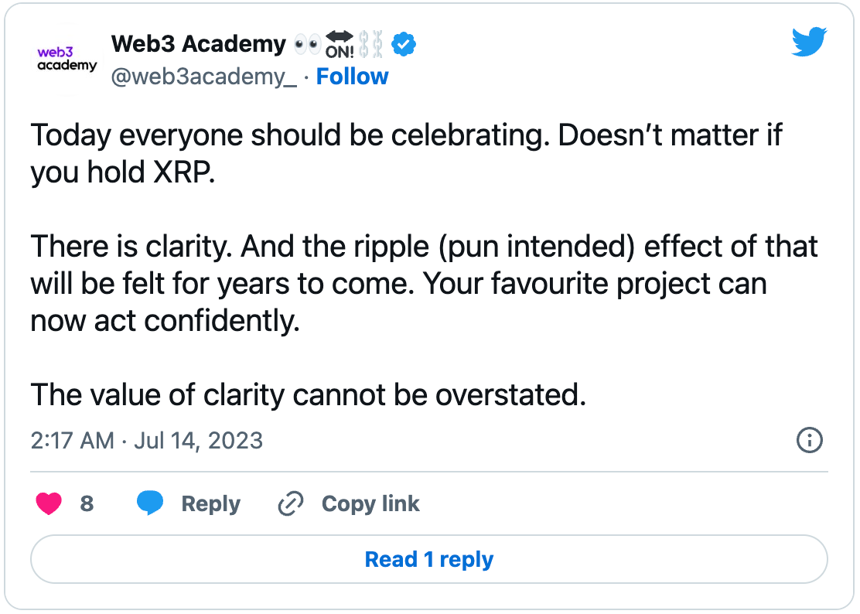
Task: Click the blue speech bubble reply icon
Action: [150, 503]
